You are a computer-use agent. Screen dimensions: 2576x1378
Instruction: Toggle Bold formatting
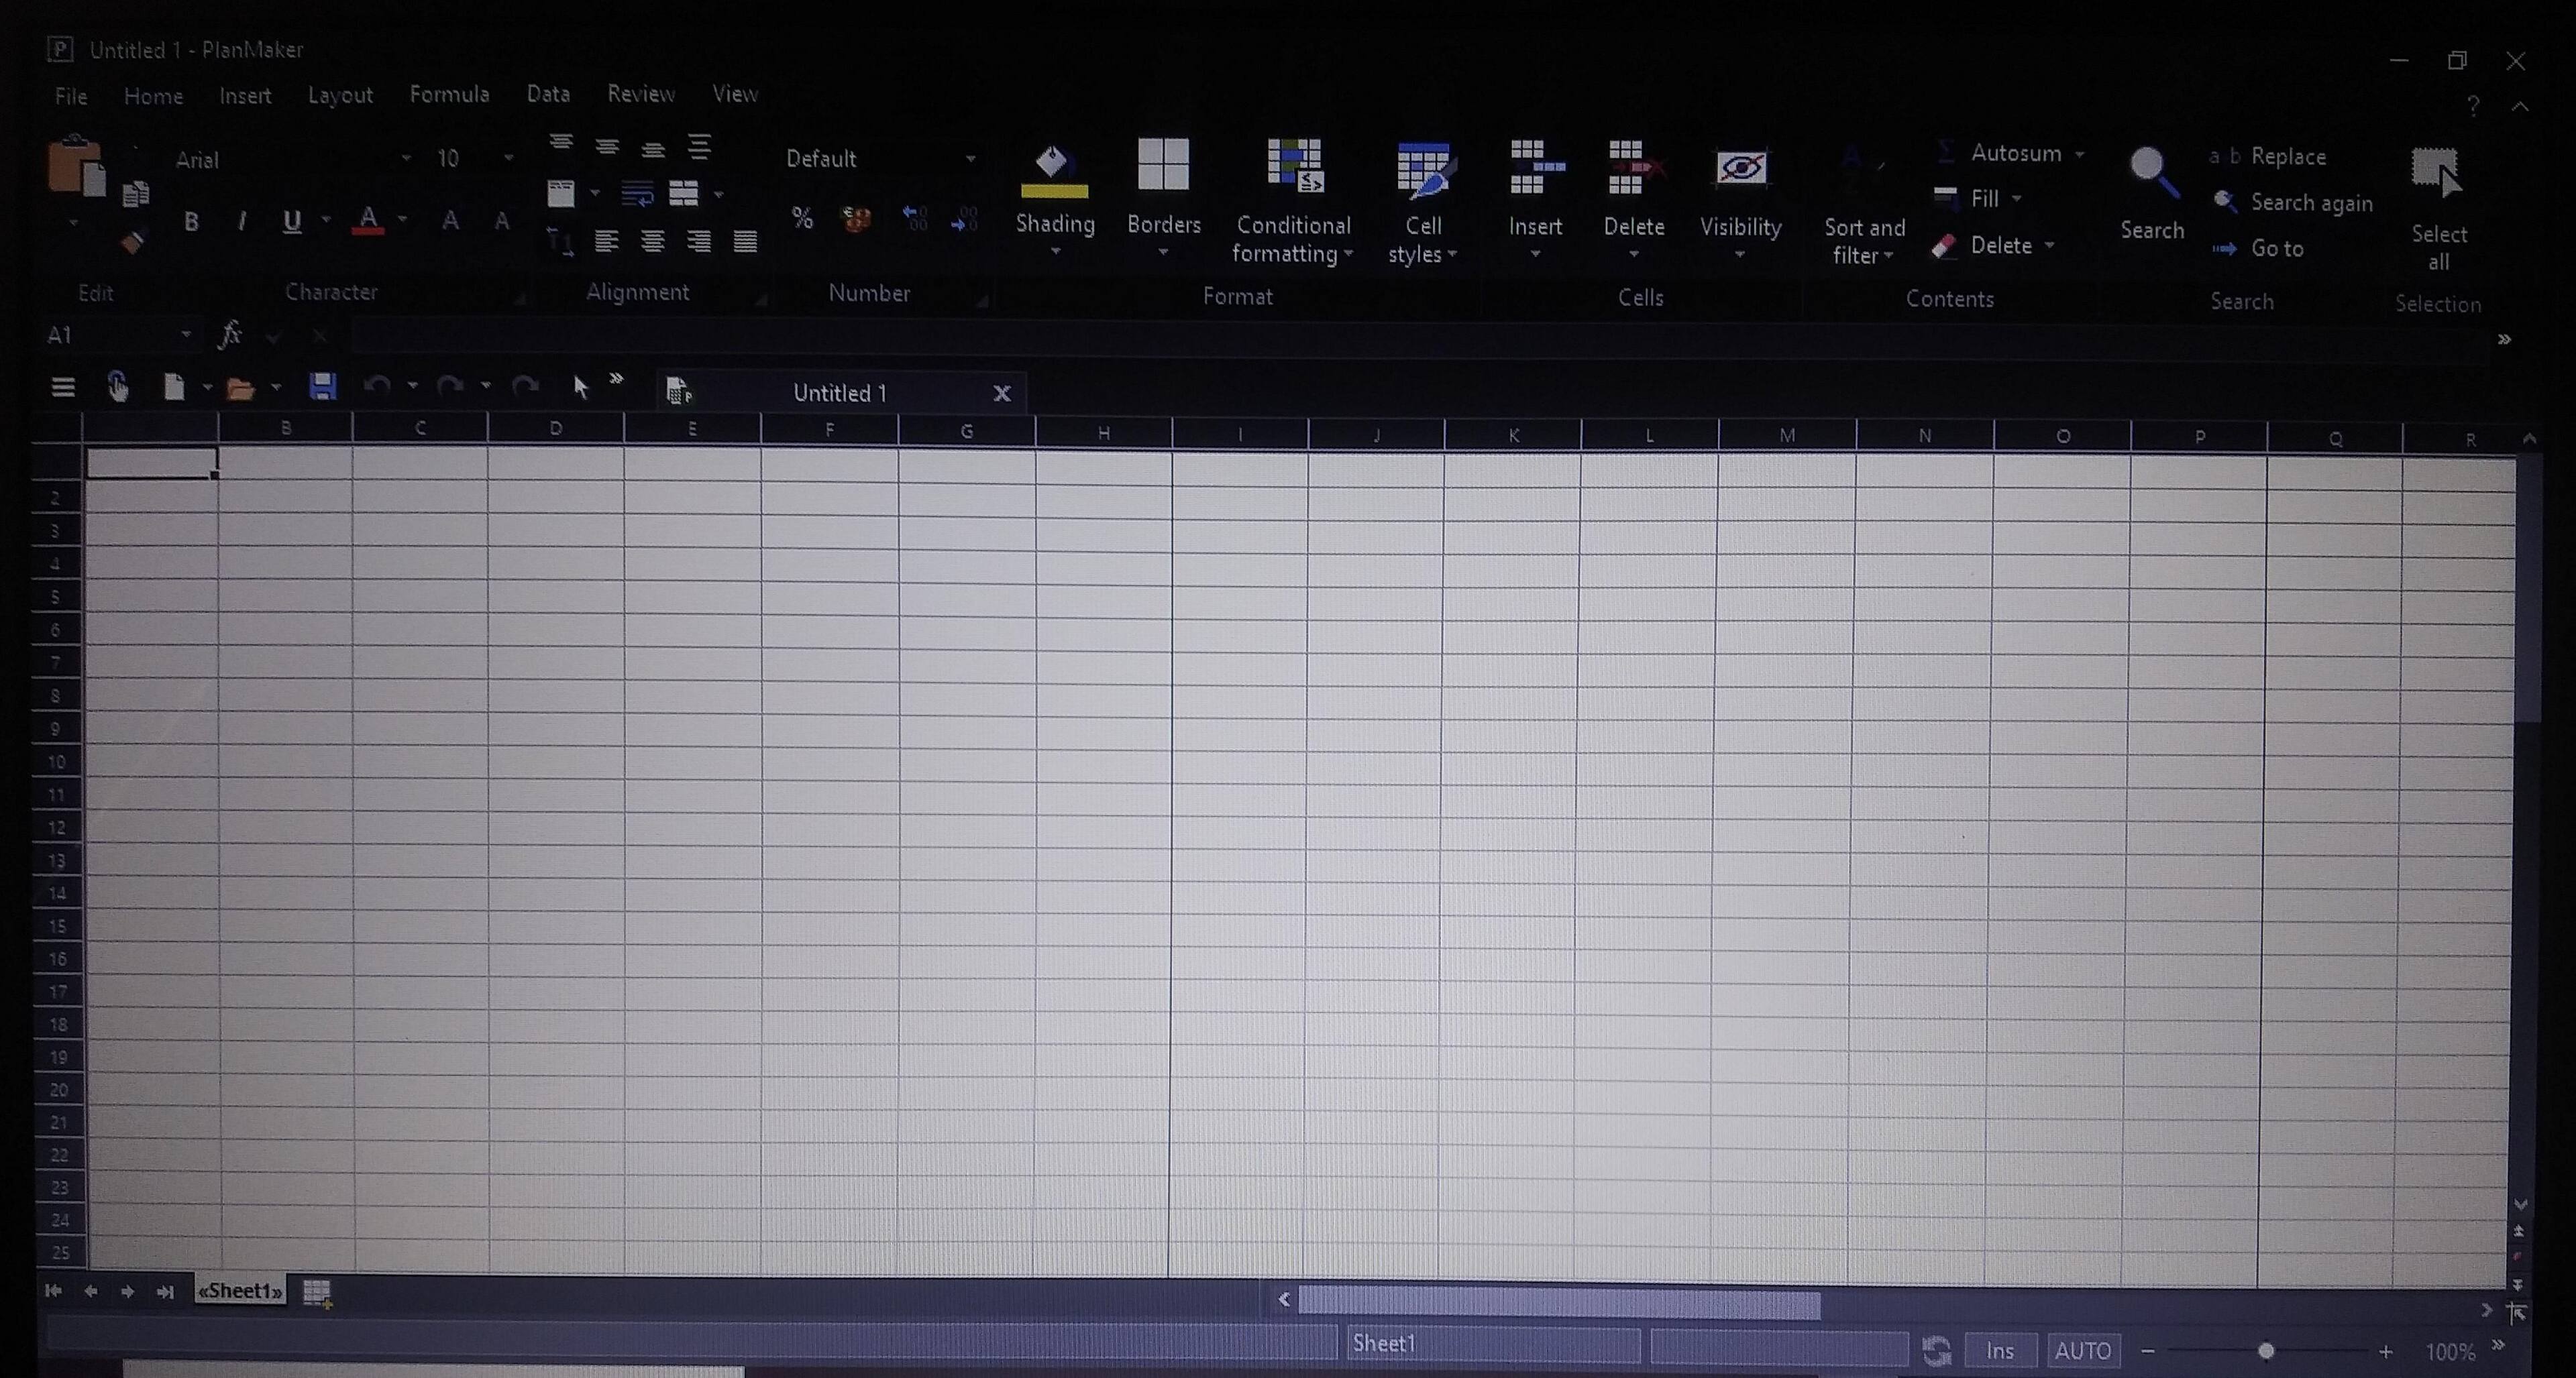coord(191,222)
